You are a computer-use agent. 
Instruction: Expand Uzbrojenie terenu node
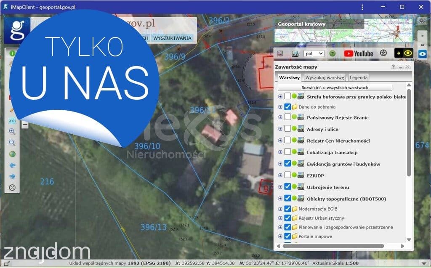click(280, 187)
